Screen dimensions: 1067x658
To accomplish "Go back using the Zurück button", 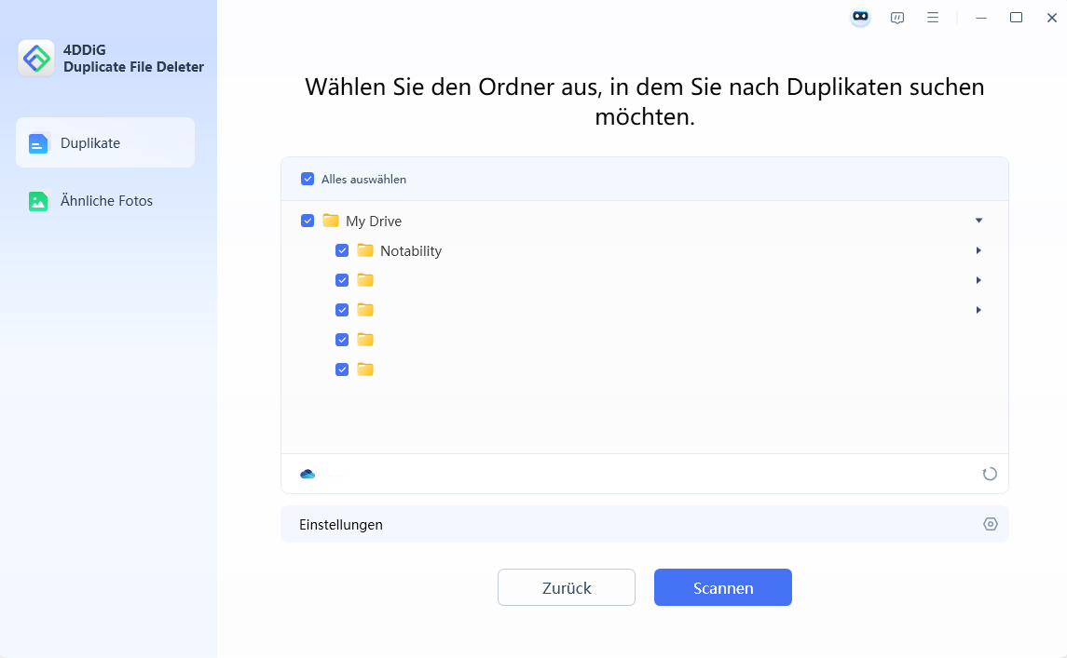I will [x=566, y=587].
